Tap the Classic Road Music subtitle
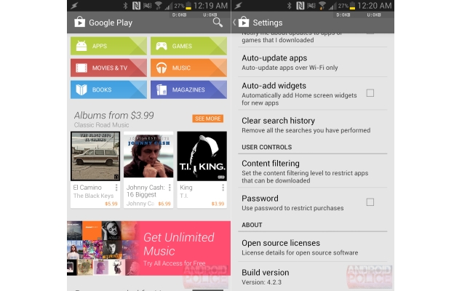This screenshot has height=291, width=462. 101,125
